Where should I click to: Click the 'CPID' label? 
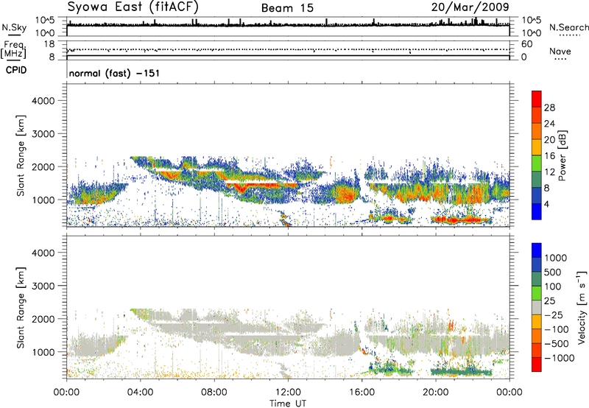coord(16,70)
